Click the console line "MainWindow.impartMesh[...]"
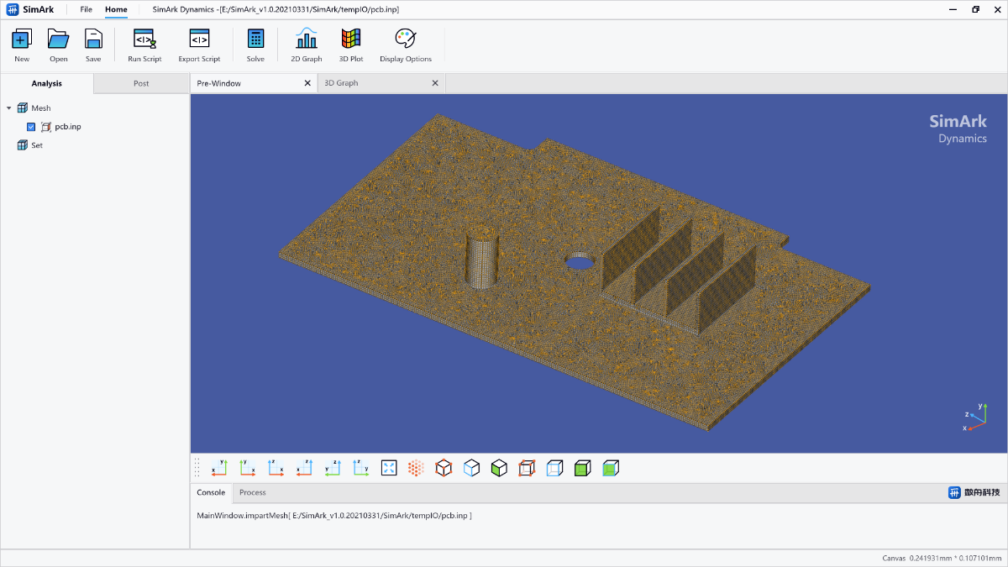This screenshot has height=567, width=1008. pos(334,515)
